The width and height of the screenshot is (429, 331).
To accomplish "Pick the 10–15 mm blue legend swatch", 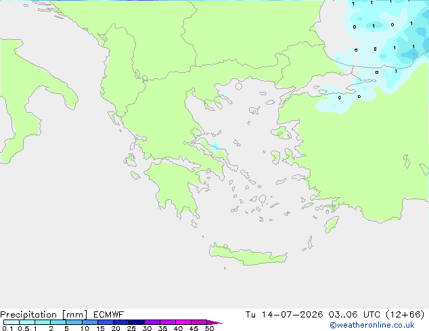I will coord(90,322).
